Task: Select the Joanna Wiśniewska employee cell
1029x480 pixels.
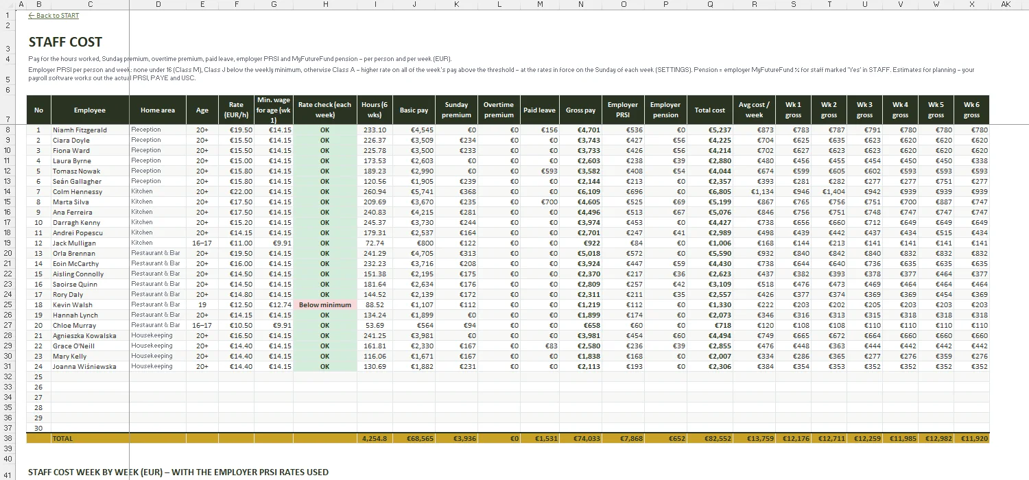Action: point(90,366)
